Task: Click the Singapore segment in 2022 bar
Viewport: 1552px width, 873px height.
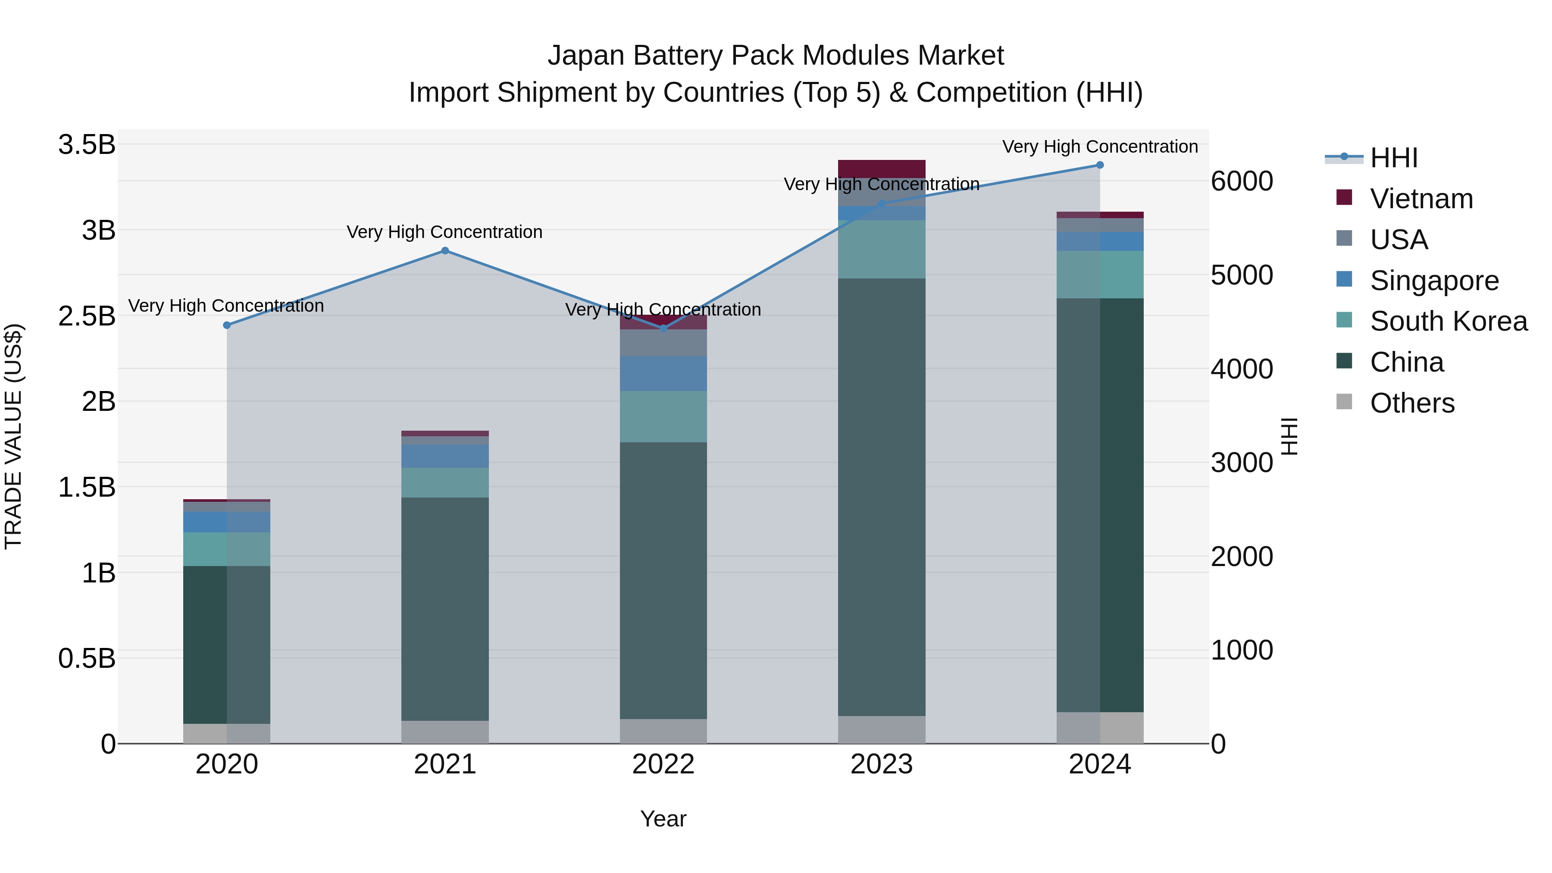Action: [663, 373]
